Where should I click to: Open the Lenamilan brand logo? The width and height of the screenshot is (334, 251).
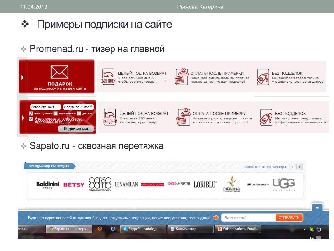(126, 184)
